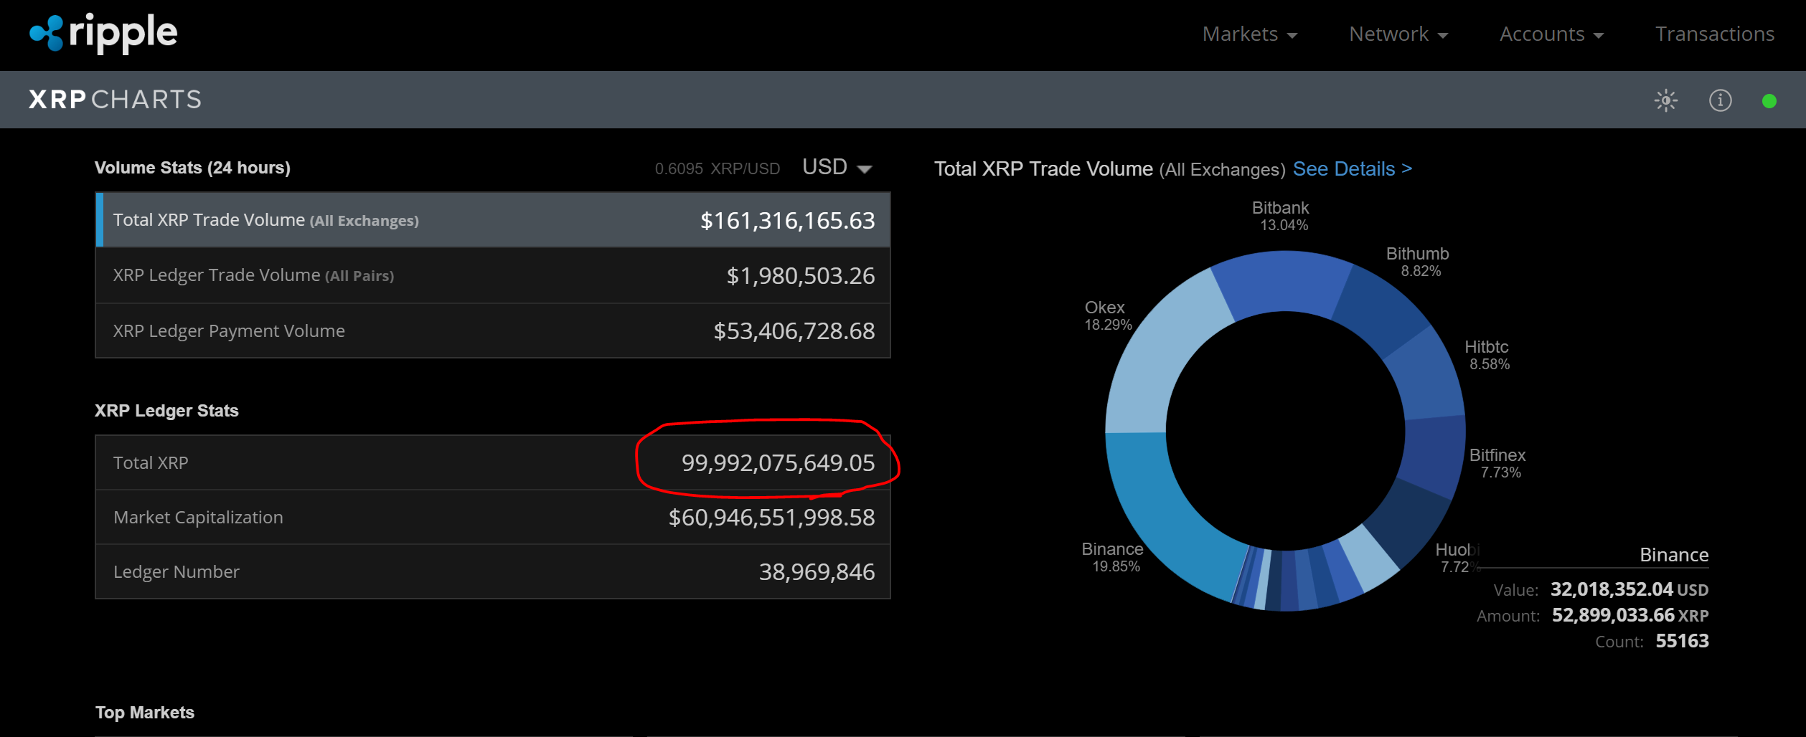Expand the Network dropdown menu
This screenshot has height=737, width=1806.
1398,34
